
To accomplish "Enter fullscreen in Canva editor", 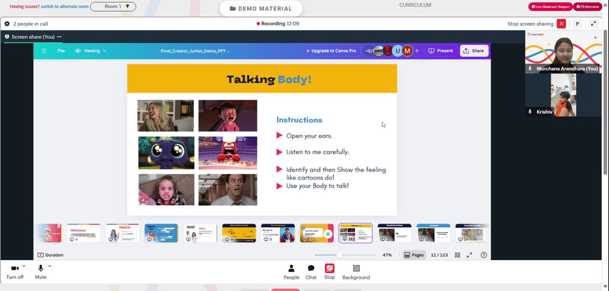I will [x=470, y=255].
